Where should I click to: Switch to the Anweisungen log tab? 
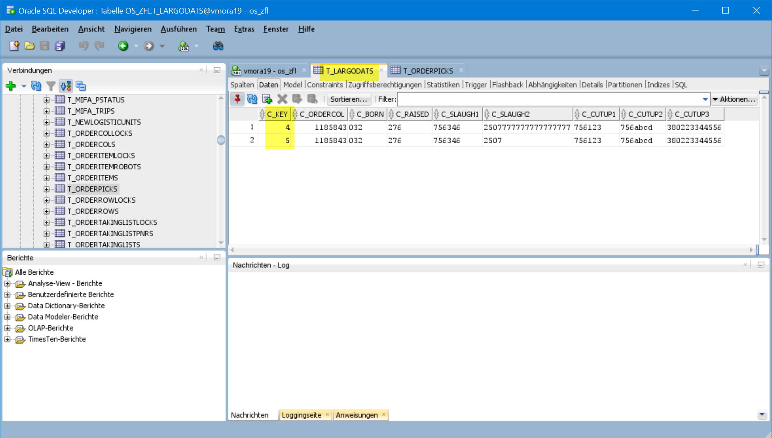click(x=357, y=415)
